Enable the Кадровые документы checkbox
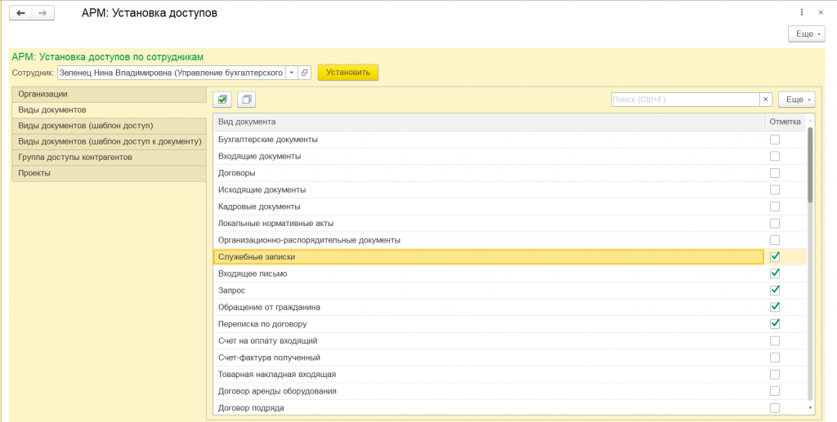The image size is (837, 422). tap(775, 207)
